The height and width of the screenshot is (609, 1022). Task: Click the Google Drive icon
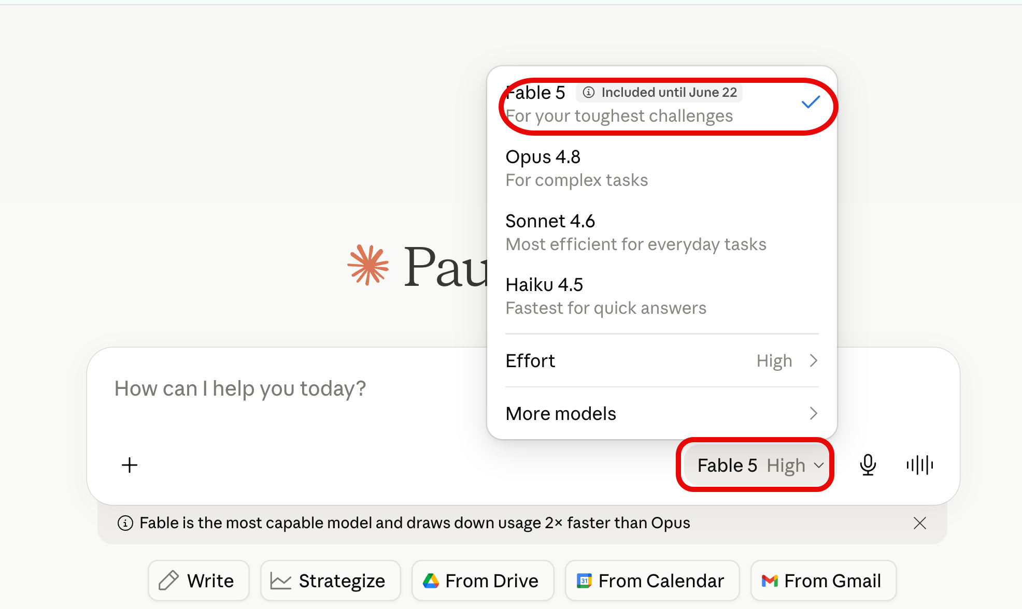tap(431, 581)
